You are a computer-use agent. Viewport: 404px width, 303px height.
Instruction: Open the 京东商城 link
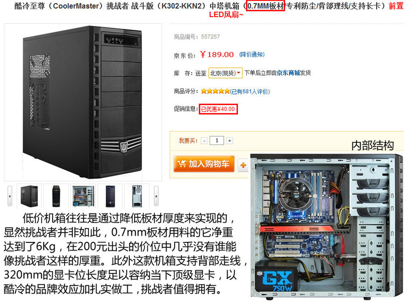click(x=288, y=73)
